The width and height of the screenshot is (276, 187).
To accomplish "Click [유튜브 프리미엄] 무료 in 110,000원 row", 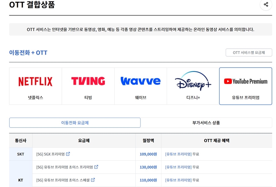I will (x=182, y=180).
